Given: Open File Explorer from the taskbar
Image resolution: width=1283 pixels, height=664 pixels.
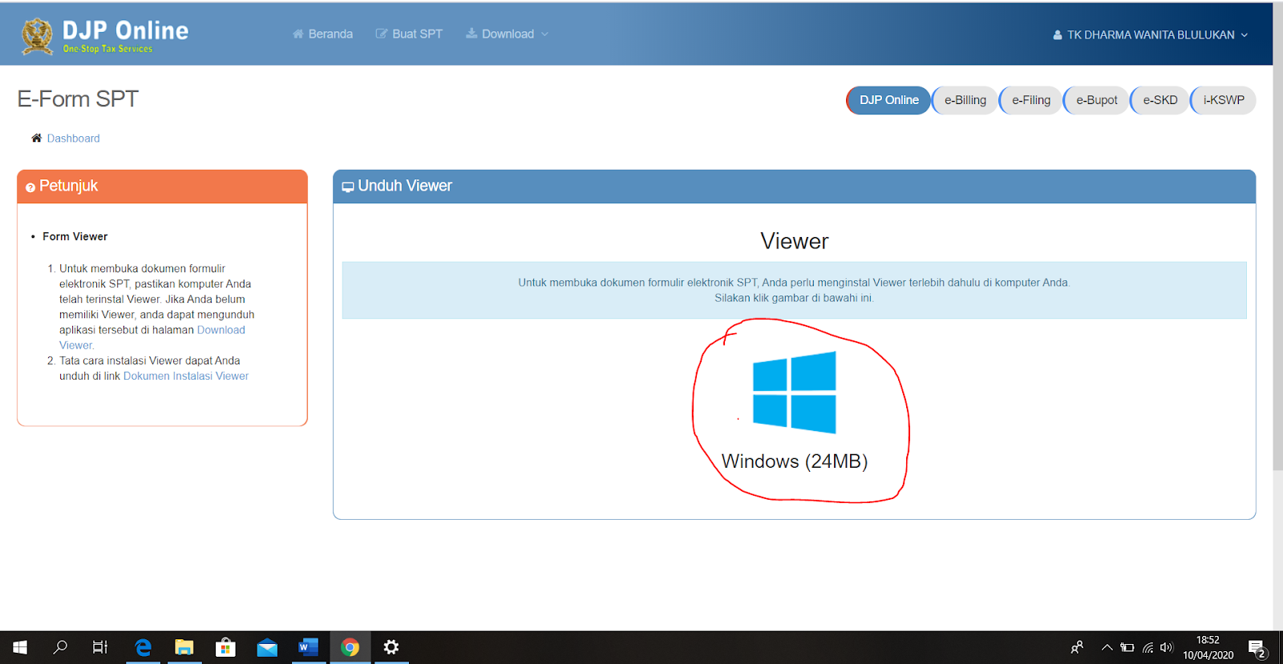Looking at the screenshot, I should 184,647.
